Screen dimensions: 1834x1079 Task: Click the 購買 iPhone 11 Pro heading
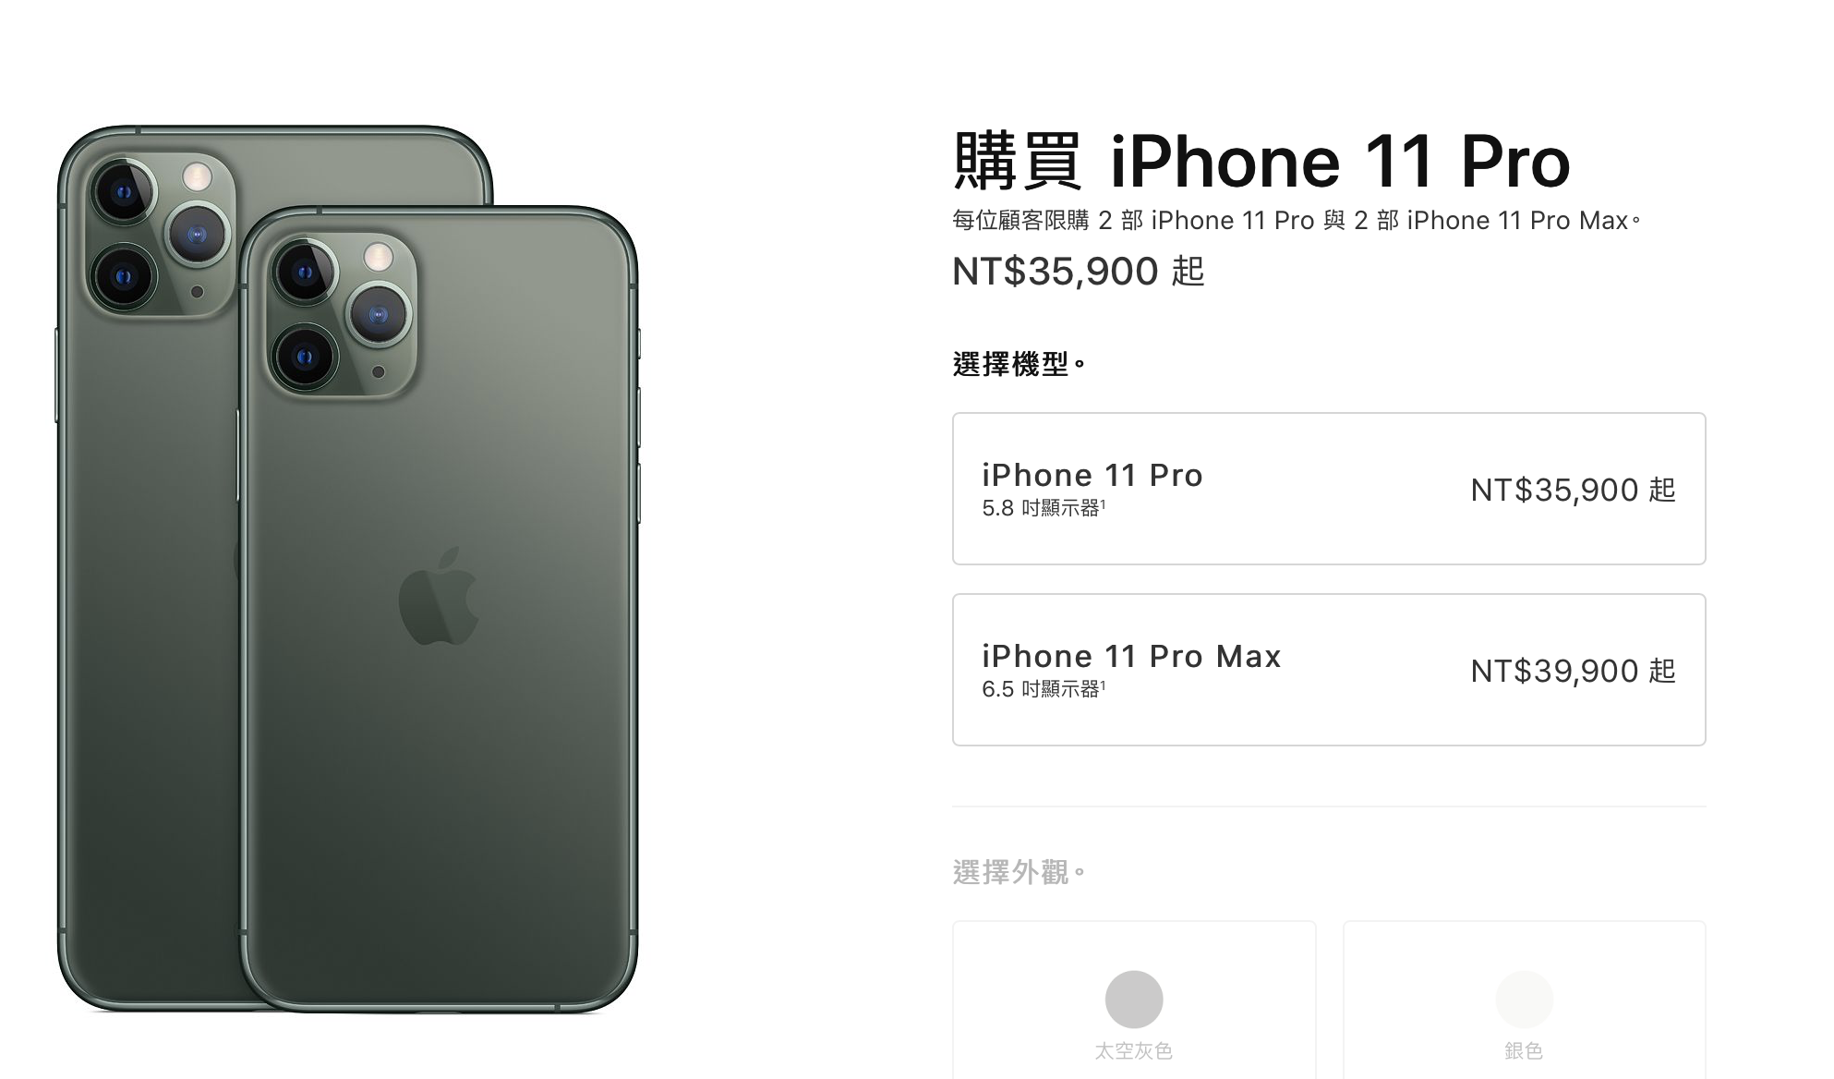(x=1261, y=162)
